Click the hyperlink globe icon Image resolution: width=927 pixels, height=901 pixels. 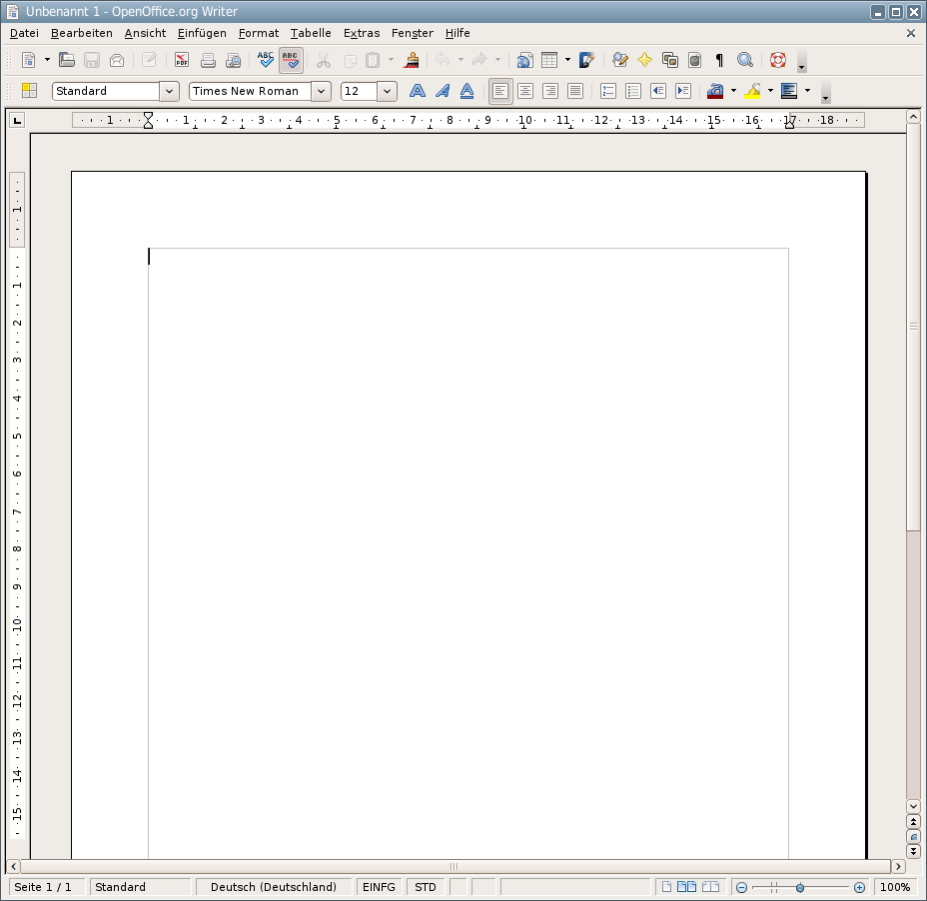pos(524,60)
